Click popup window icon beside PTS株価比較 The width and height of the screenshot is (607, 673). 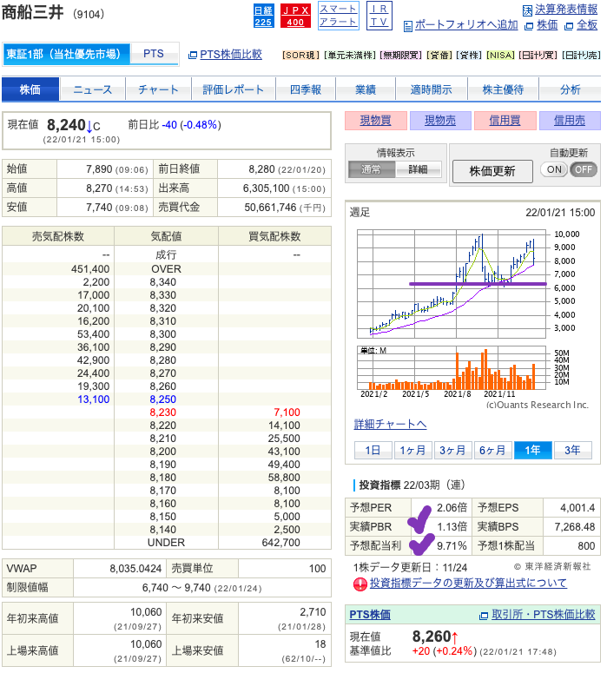(x=193, y=55)
